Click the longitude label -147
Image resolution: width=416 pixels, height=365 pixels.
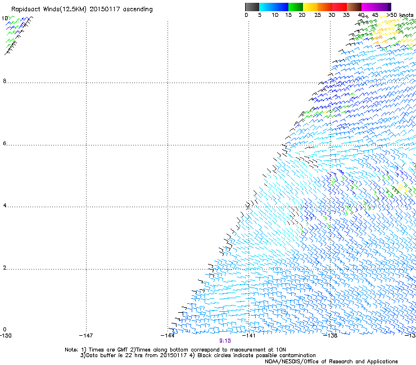coord(86,336)
